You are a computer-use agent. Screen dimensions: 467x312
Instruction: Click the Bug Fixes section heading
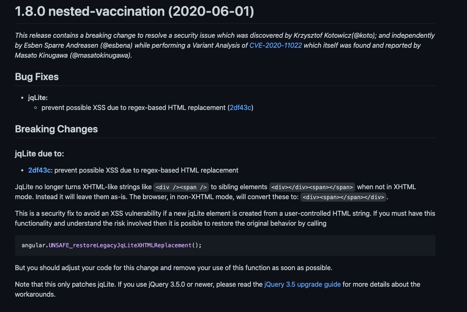pyautogui.click(x=37, y=77)
